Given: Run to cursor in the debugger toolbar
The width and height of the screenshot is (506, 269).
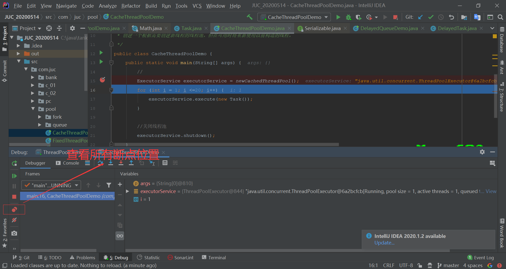Looking at the screenshot, I should 152,163.
